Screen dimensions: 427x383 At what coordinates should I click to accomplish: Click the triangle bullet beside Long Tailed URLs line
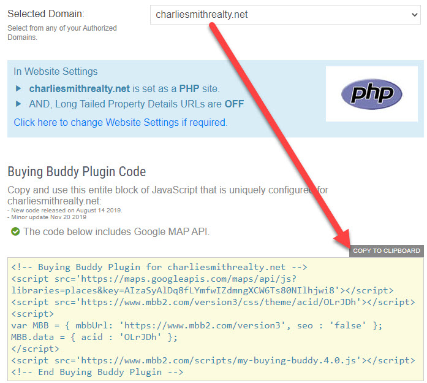coord(18,104)
